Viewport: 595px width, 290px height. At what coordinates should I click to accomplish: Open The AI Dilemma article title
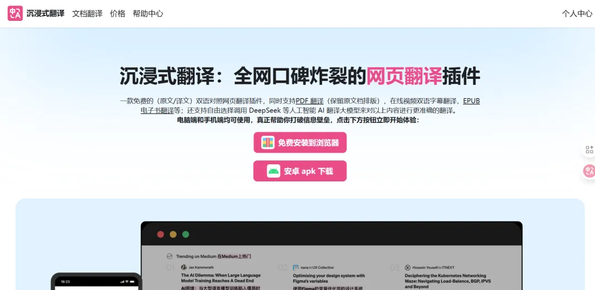(x=221, y=278)
